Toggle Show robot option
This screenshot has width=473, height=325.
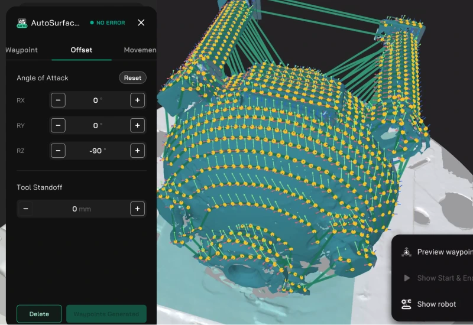pyautogui.click(x=429, y=304)
